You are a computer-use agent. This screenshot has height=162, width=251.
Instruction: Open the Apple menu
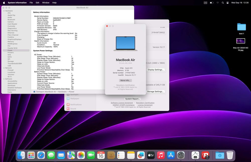[4, 3]
